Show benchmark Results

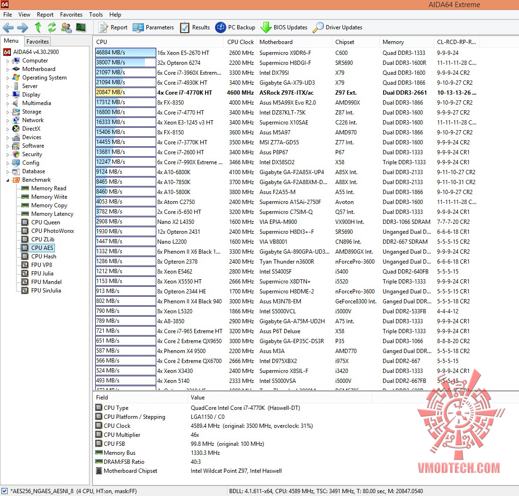click(x=195, y=27)
